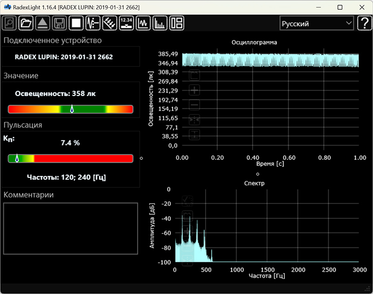
Task: Click the connected device name RADEX LUPIN
Action: point(64,57)
